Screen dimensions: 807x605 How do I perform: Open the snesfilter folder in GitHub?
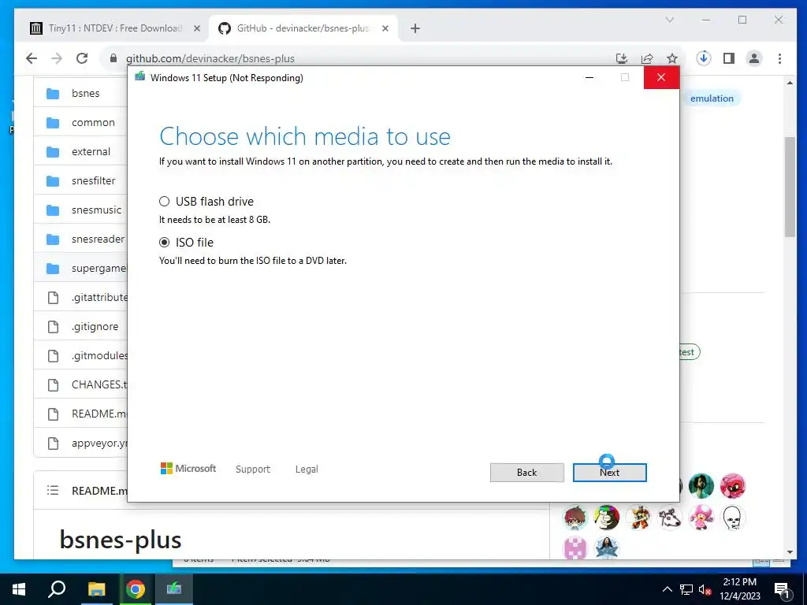point(94,181)
